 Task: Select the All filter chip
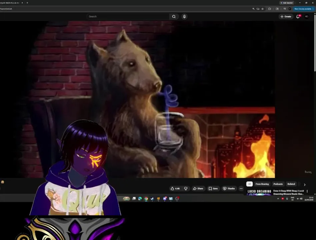249,184
